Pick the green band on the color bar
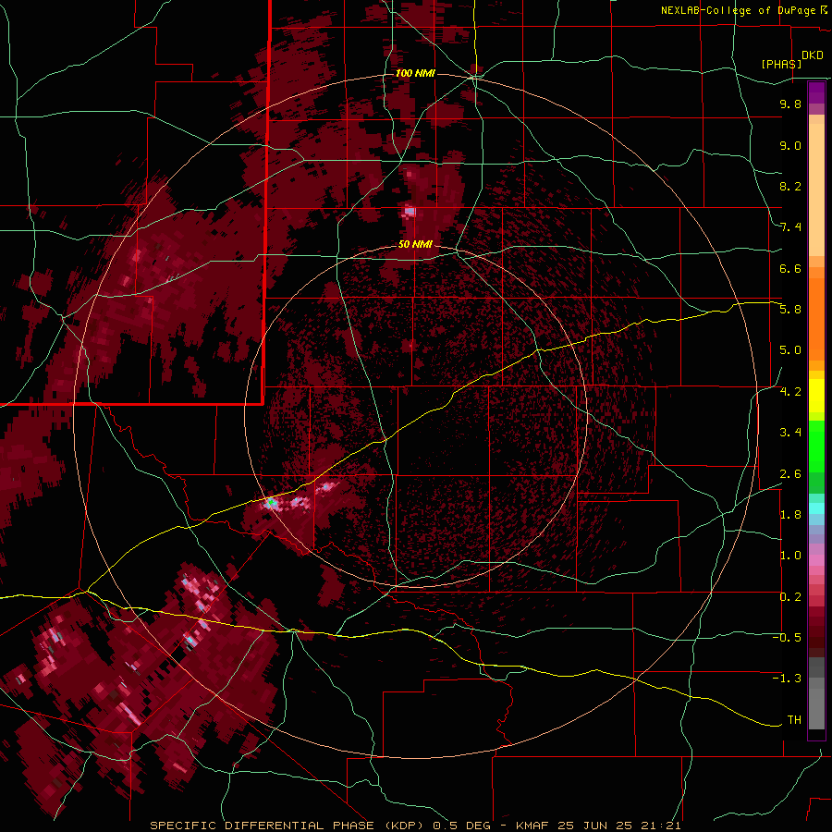This screenshot has height=832, width=832. (816, 447)
